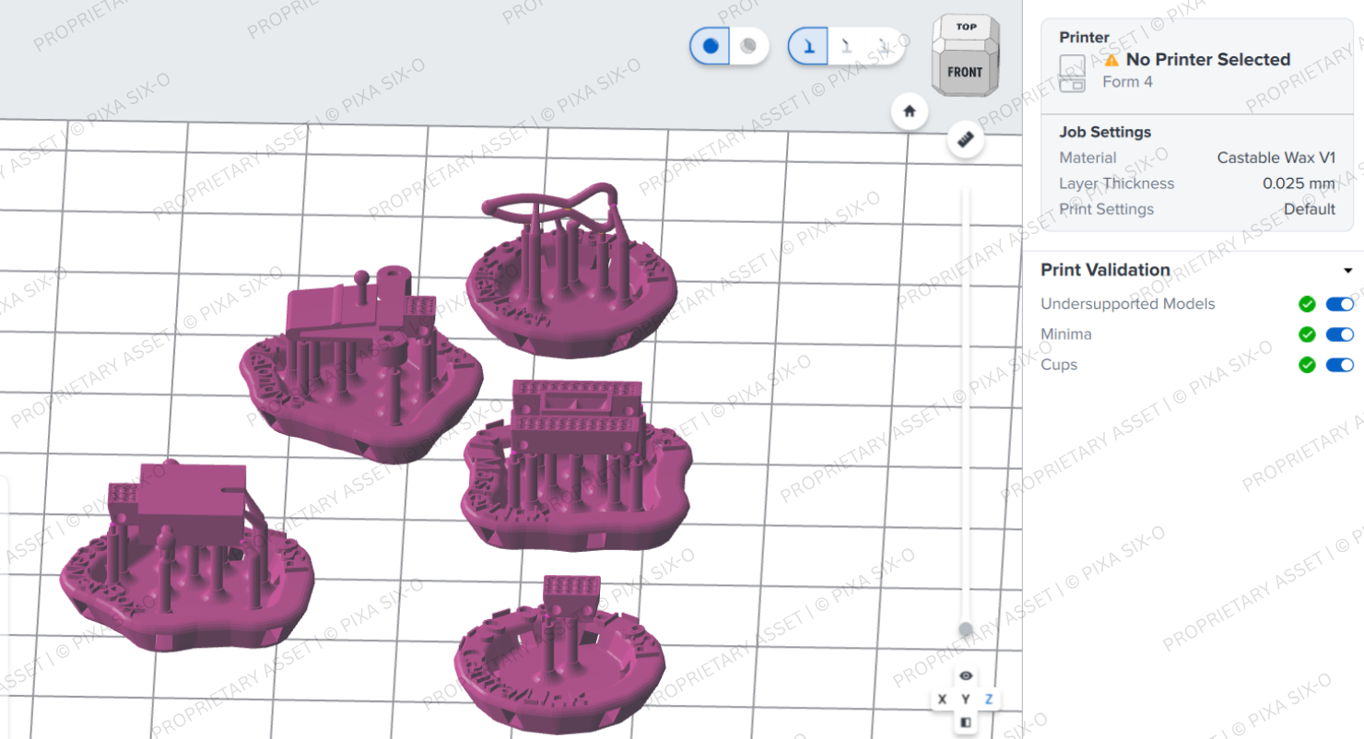The width and height of the screenshot is (1364, 739).
Task: Click the layer slider handle
Action: (x=966, y=629)
